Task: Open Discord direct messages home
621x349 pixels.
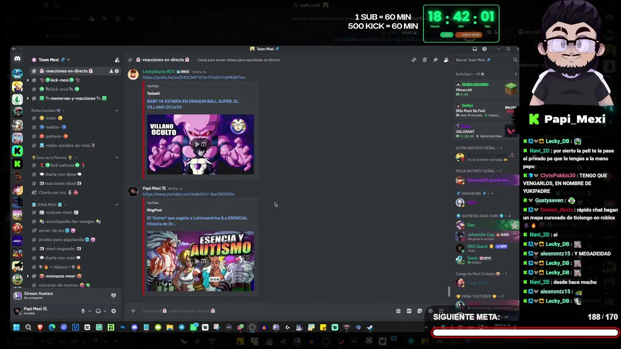Action: tap(17, 59)
